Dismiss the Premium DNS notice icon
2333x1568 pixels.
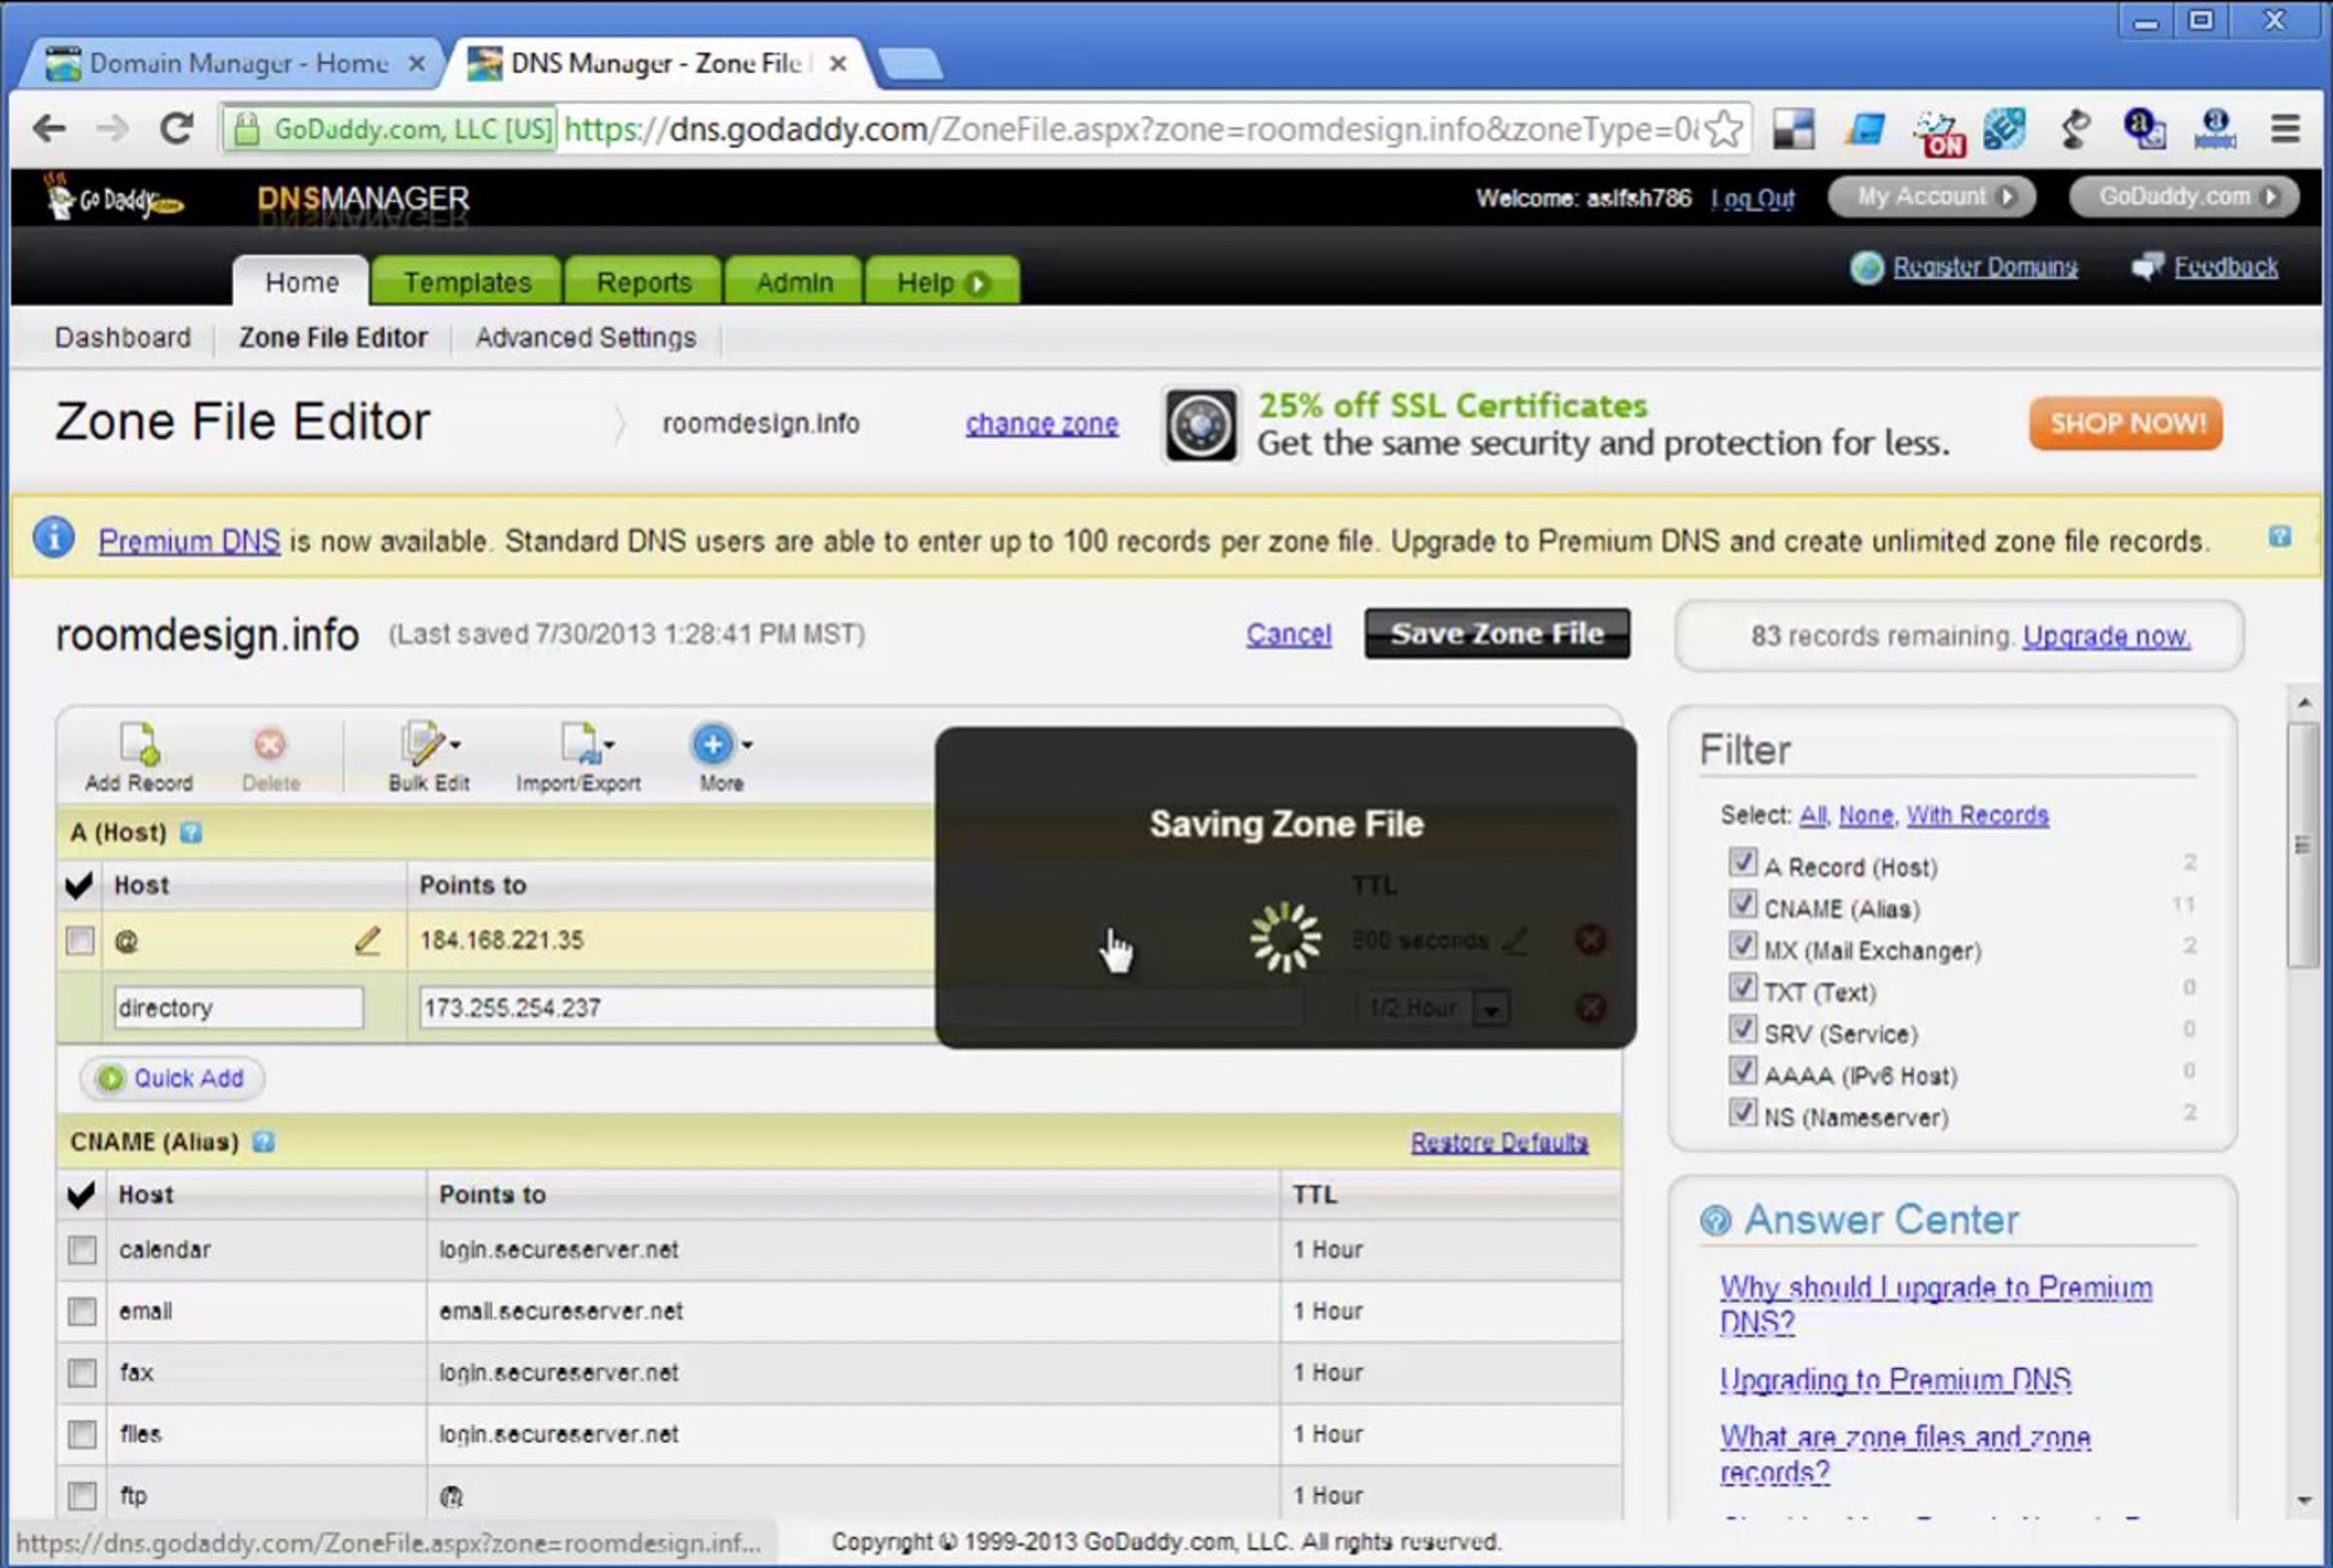coord(2280,537)
